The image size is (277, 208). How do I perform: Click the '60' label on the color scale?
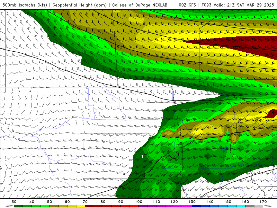(x=67, y=202)
